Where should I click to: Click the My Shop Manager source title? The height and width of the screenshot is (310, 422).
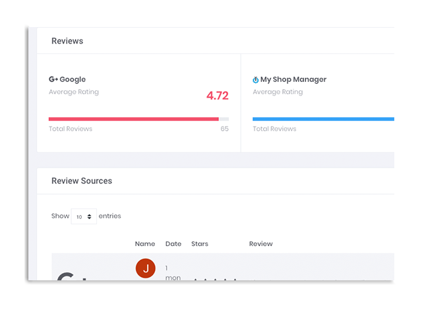click(293, 80)
